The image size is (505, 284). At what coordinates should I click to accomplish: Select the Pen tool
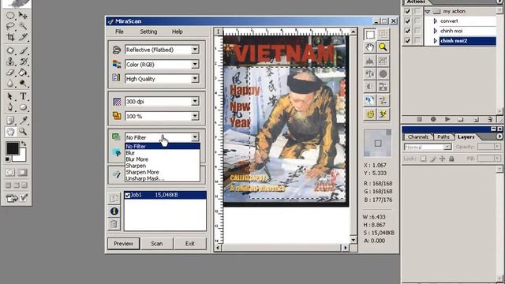10,107
